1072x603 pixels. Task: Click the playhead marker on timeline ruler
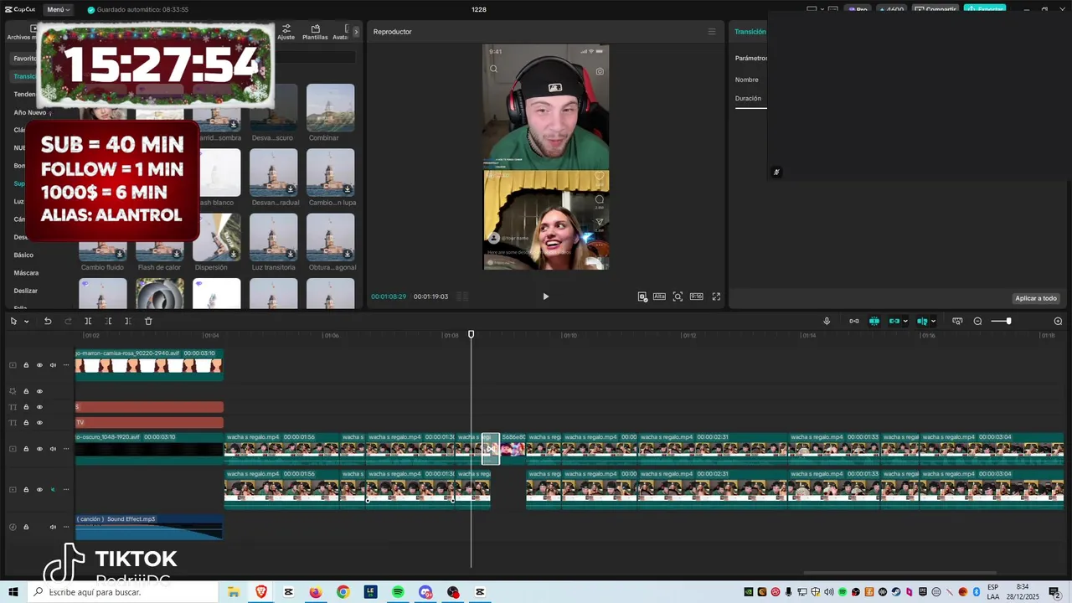tap(471, 334)
